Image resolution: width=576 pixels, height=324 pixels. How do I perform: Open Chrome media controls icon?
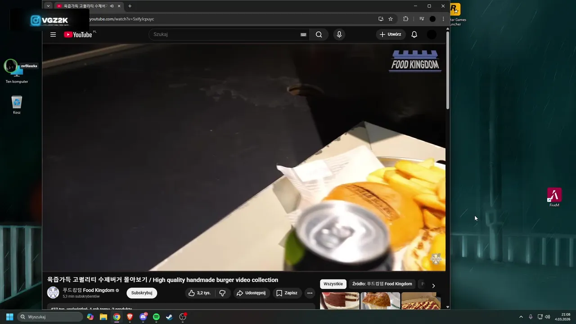point(422,19)
